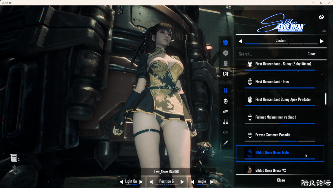333x188 pixels.
Task: Open the hair comb accessory icon
Action: coord(225,112)
